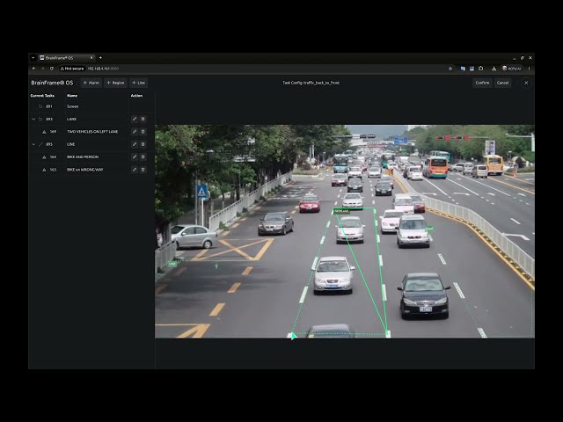Bookmark this page with the star icon

[x=450, y=69]
